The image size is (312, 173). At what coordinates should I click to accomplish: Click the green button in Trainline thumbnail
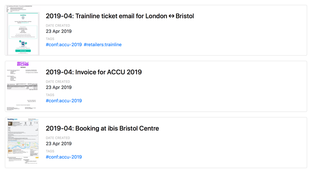coord(23,50)
